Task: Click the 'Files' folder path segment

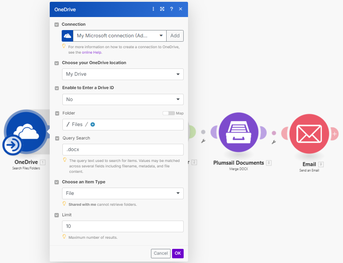Action: point(77,124)
